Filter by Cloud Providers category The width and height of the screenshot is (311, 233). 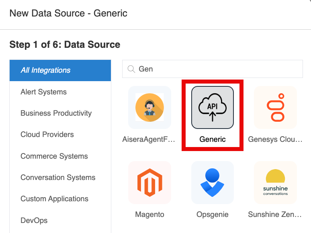pos(60,135)
